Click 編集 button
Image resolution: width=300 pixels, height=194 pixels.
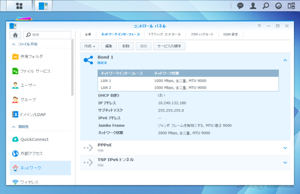[109, 46]
